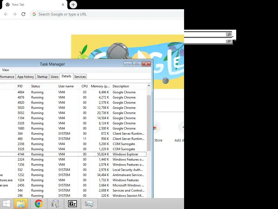Sort by the CPU column header
278x209 pixels.
pyautogui.click(x=84, y=86)
